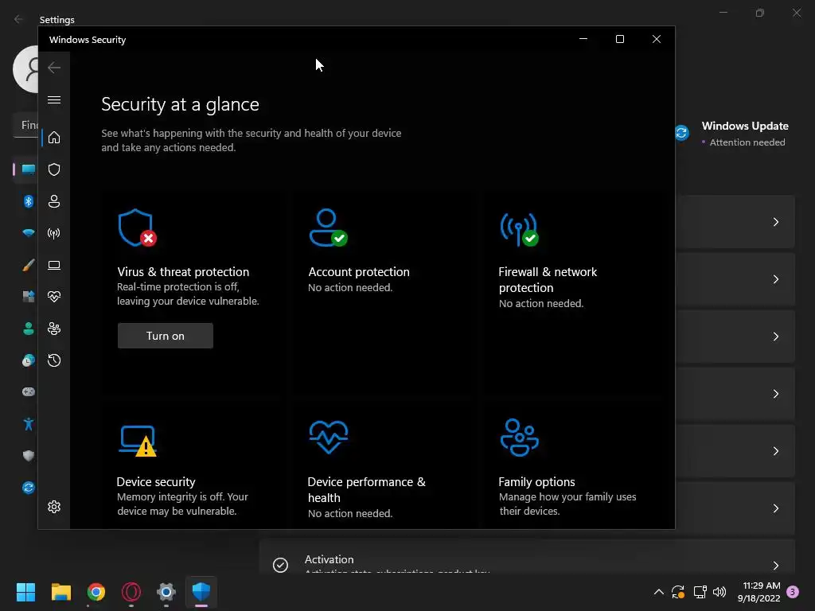The height and width of the screenshot is (611, 815).
Task: Launch Google Chrome from taskbar
Action: (96, 592)
